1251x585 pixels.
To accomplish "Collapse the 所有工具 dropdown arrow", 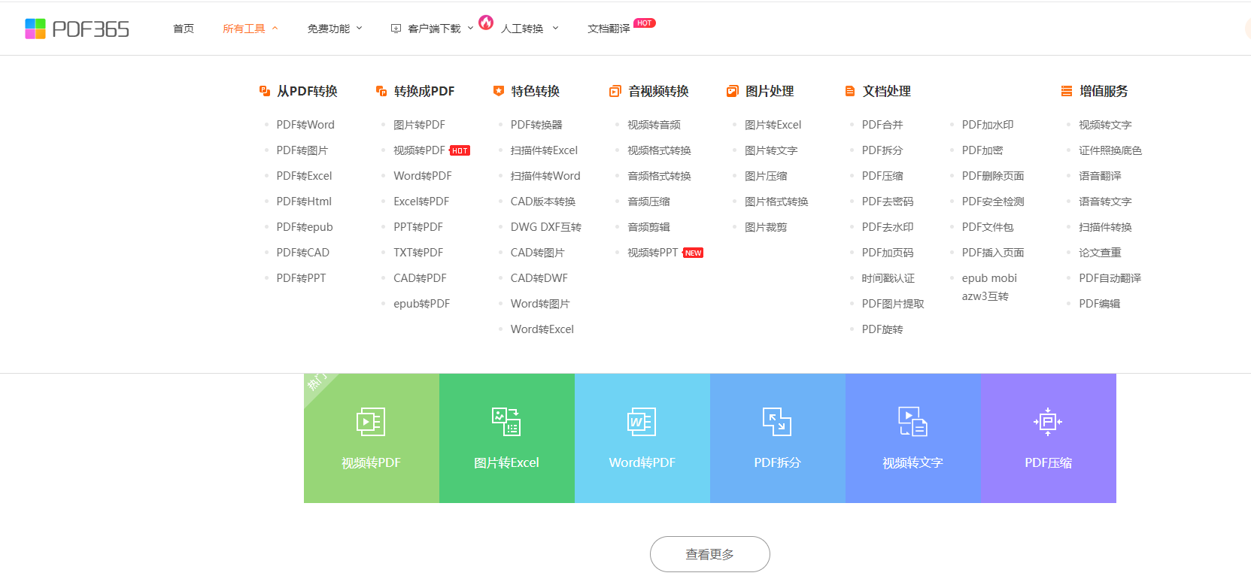I will (275, 29).
